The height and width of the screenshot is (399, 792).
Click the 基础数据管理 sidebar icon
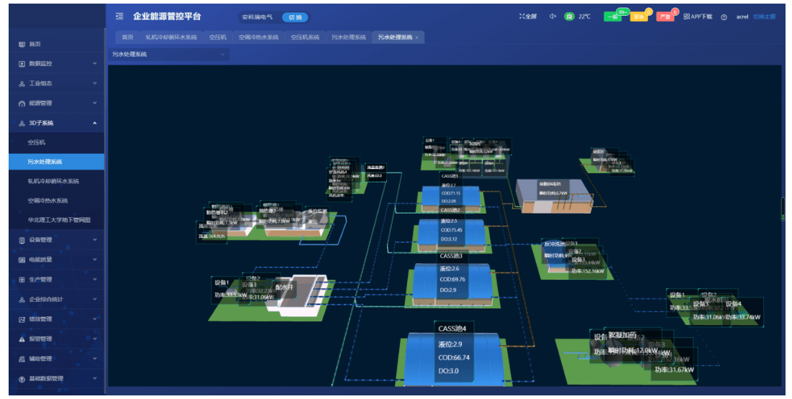(x=22, y=379)
